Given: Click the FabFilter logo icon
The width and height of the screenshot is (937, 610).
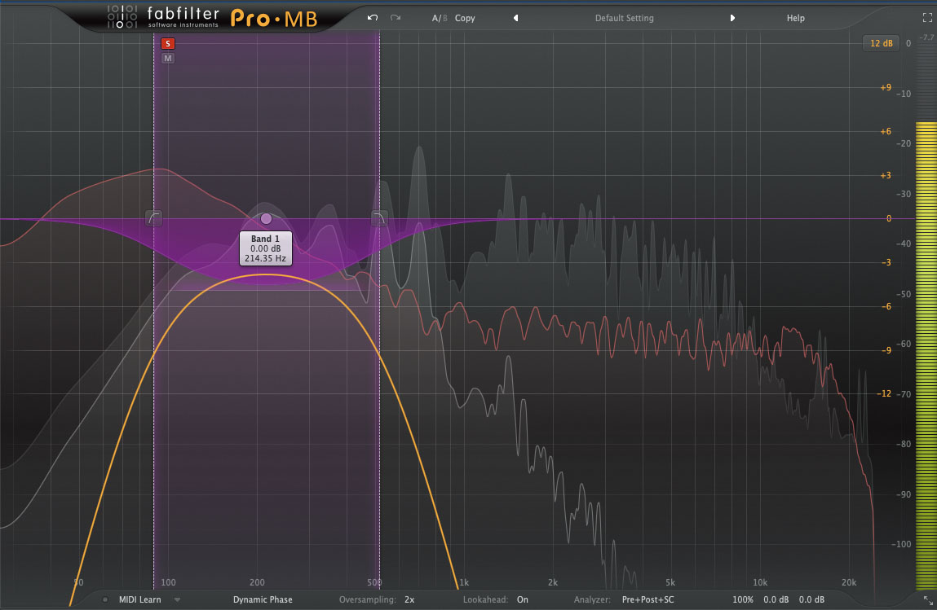Looking at the screenshot, I should coord(122,16).
